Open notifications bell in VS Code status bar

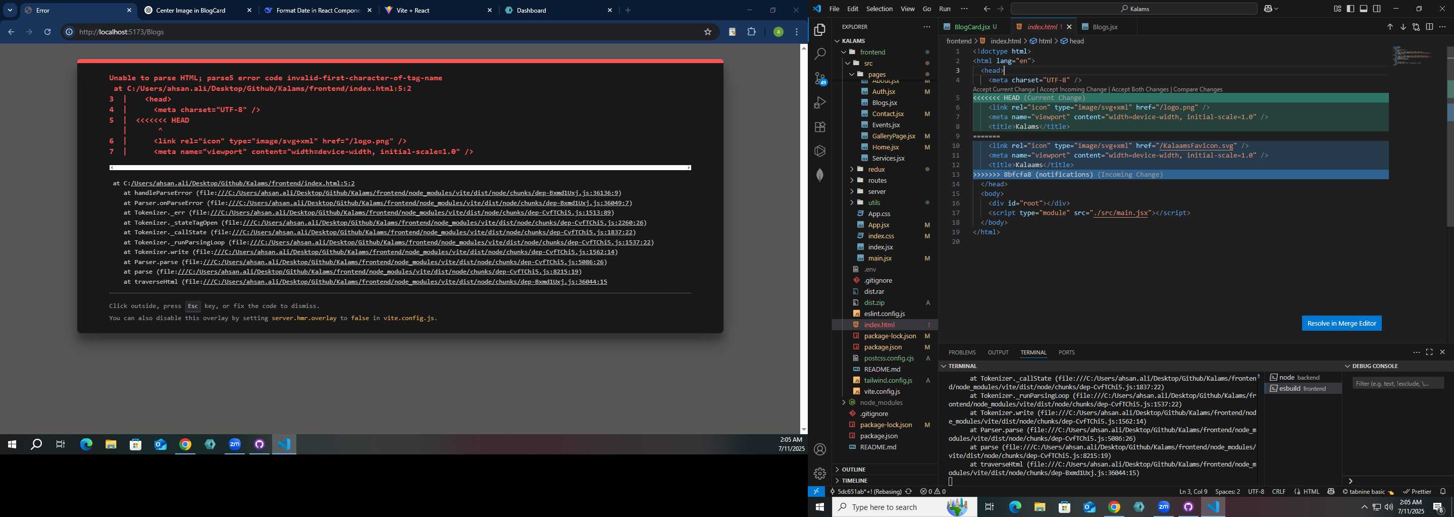(x=1443, y=492)
